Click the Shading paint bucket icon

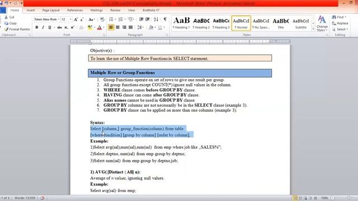pyautogui.click(x=150, y=27)
